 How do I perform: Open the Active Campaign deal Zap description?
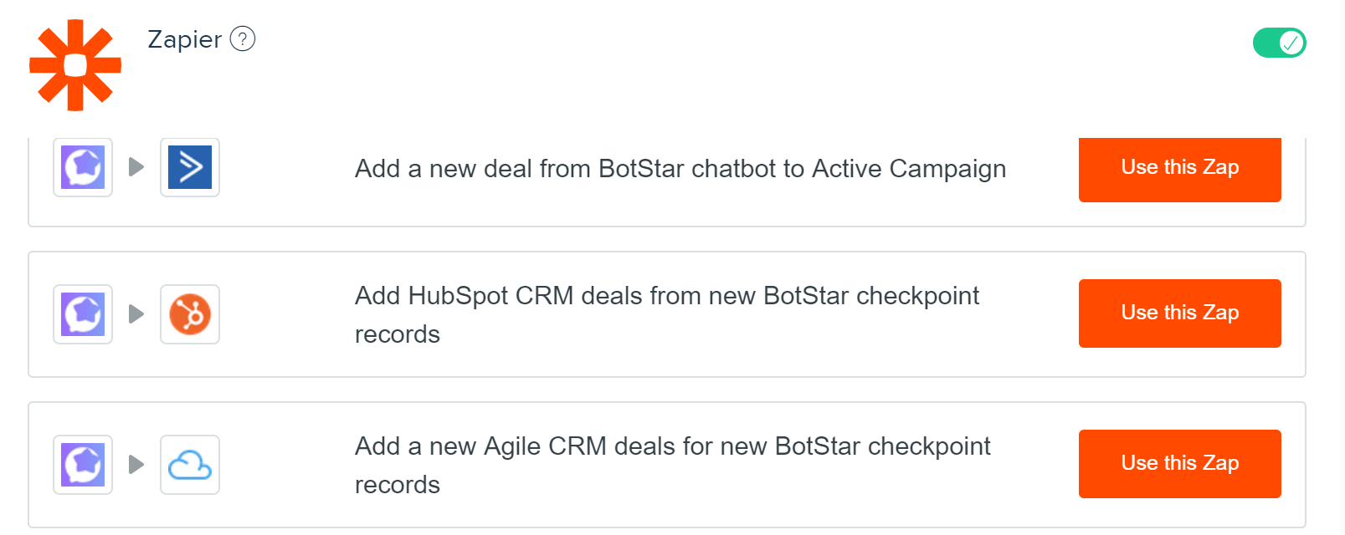[680, 169]
